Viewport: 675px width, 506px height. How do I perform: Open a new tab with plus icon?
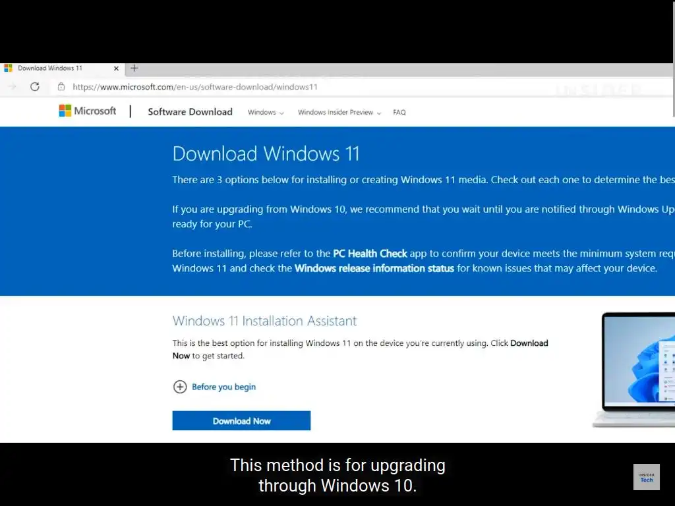(x=134, y=68)
